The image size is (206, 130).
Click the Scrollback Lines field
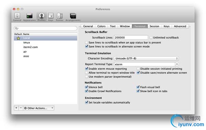coord(131,37)
